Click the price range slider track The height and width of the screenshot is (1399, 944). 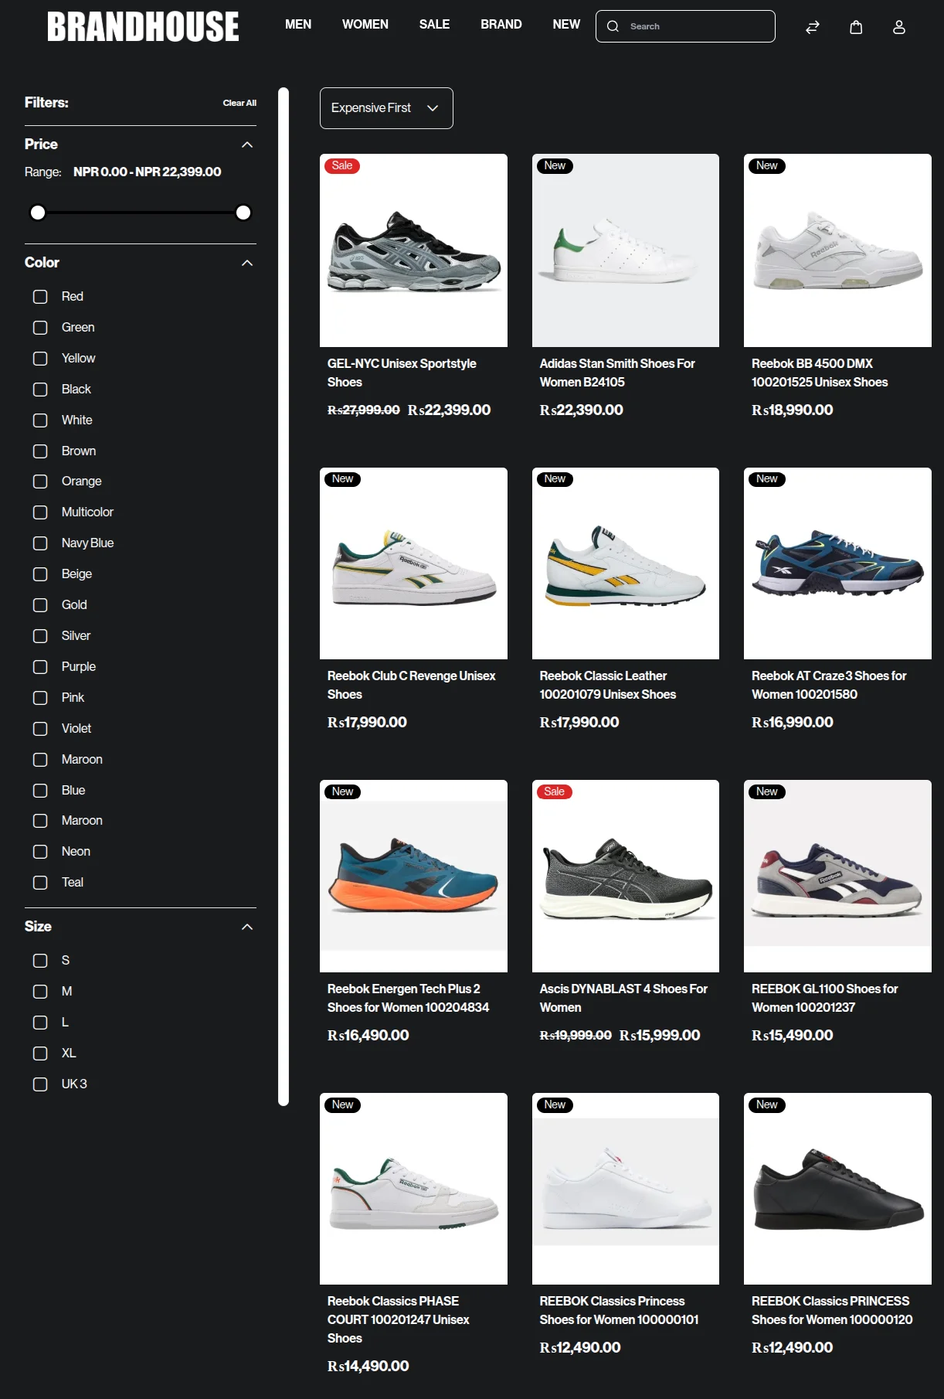(x=141, y=213)
